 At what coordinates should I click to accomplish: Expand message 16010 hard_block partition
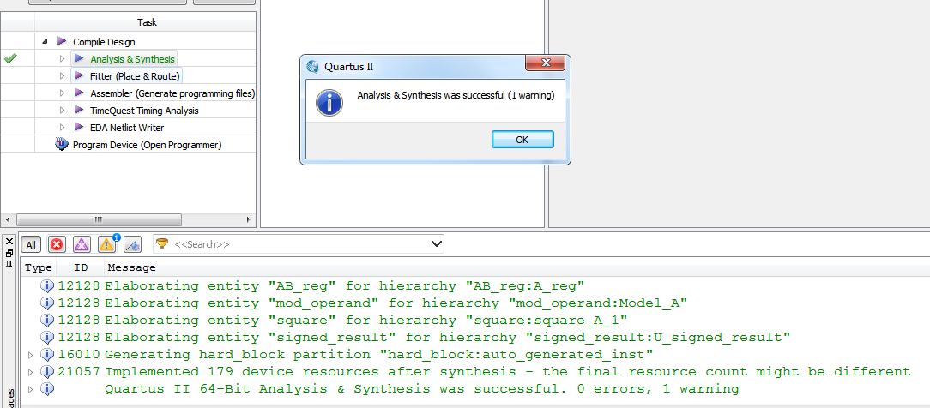[x=31, y=355]
